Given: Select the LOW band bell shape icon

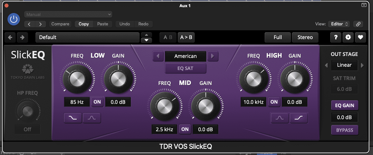Looking at the screenshot, I should [x=92, y=118].
